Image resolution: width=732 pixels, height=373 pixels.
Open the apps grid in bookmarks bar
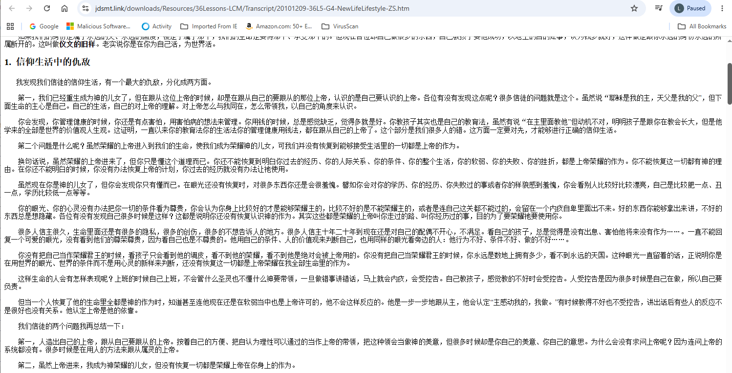point(10,26)
